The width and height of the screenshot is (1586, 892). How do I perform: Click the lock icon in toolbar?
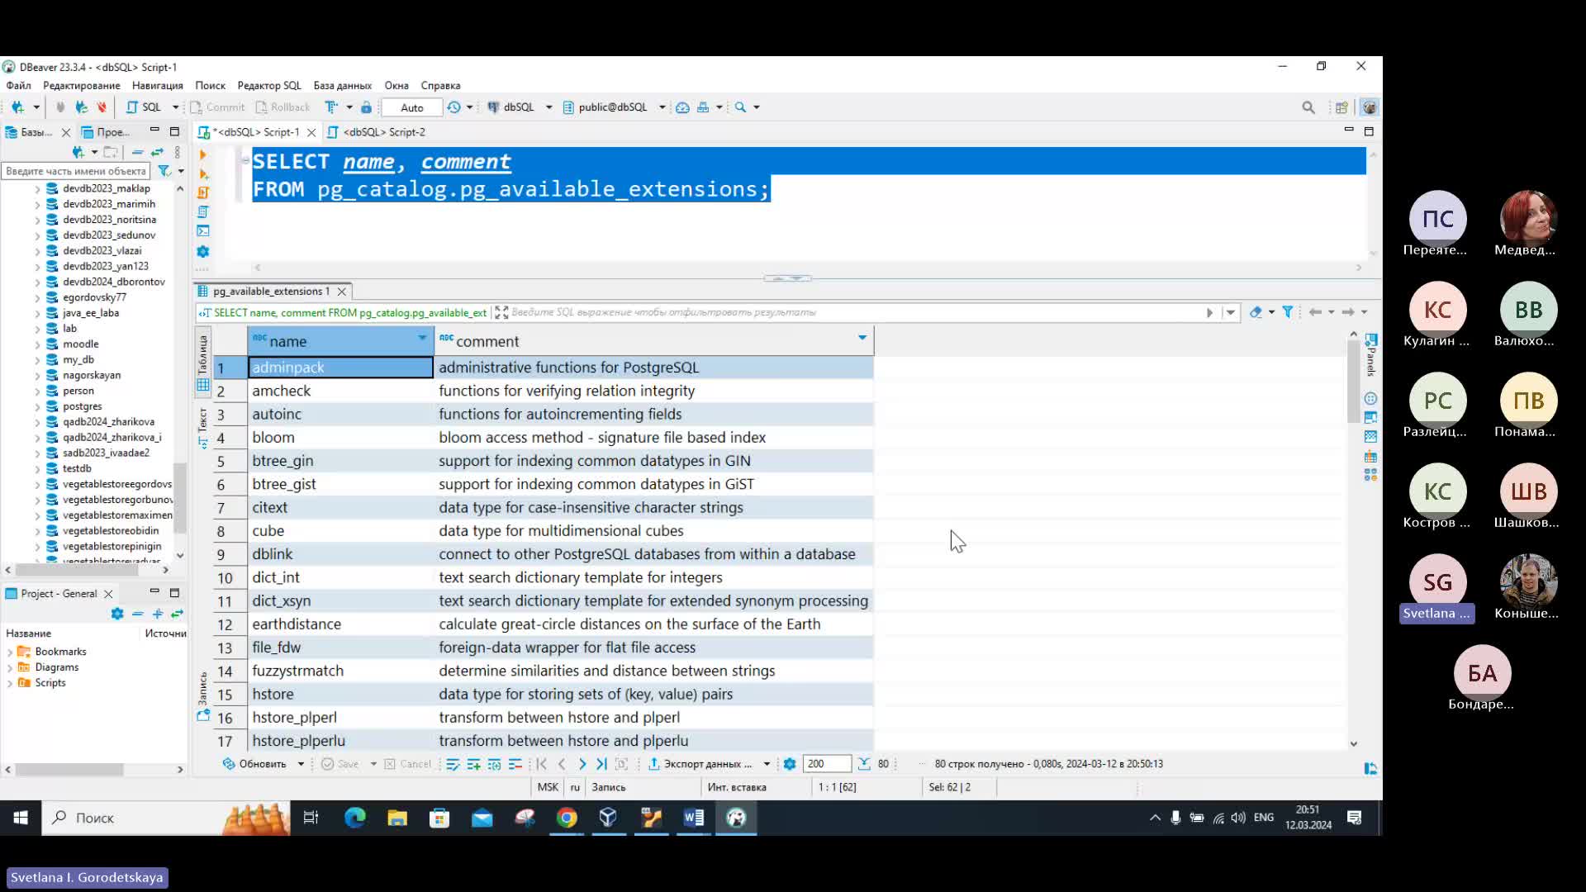tap(366, 107)
